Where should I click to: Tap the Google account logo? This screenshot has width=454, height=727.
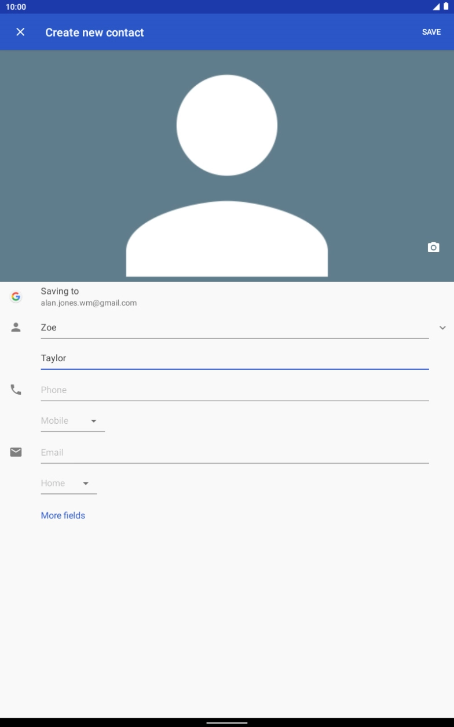click(x=16, y=297)
